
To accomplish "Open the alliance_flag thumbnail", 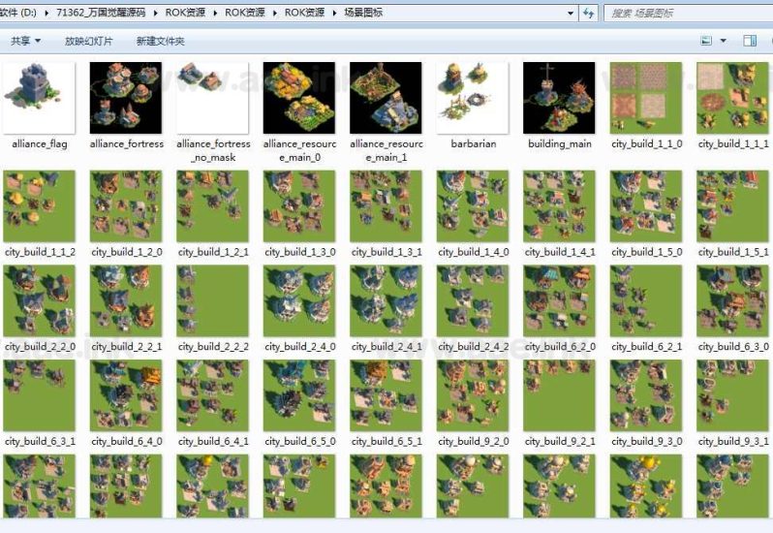I will (x=39, y=98).
